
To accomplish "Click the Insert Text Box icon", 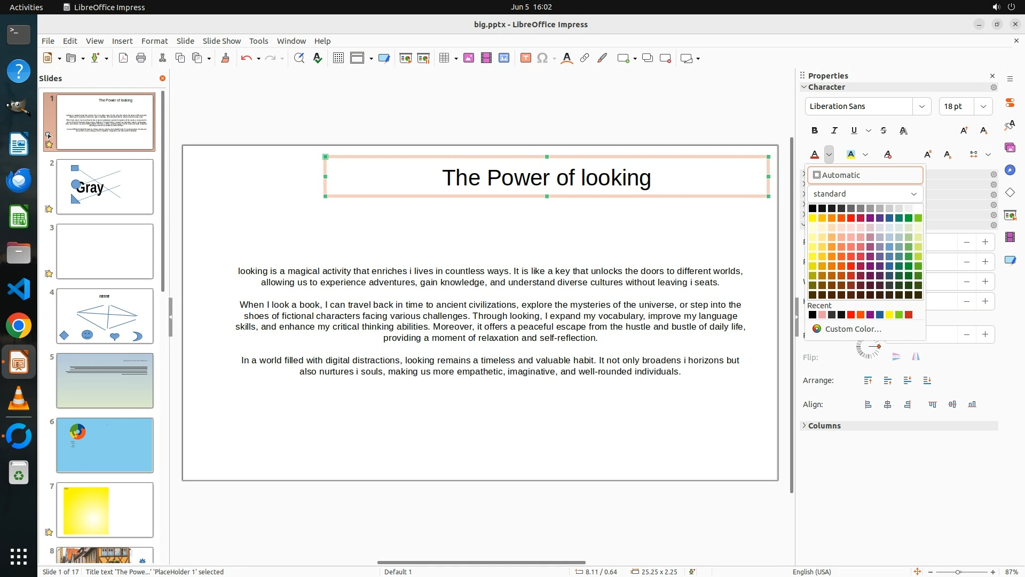I will [525, 58].
